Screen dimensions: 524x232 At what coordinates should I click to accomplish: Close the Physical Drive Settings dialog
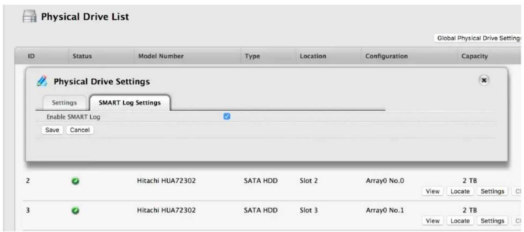pos(484,80)
